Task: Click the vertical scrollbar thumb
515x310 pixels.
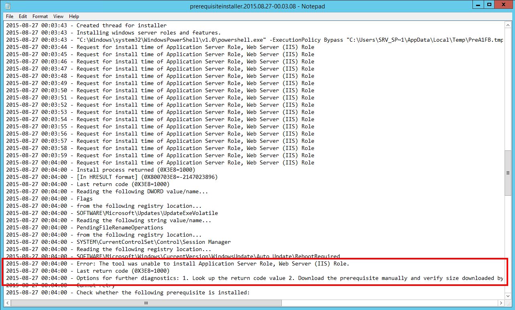Action: [508, 172]
